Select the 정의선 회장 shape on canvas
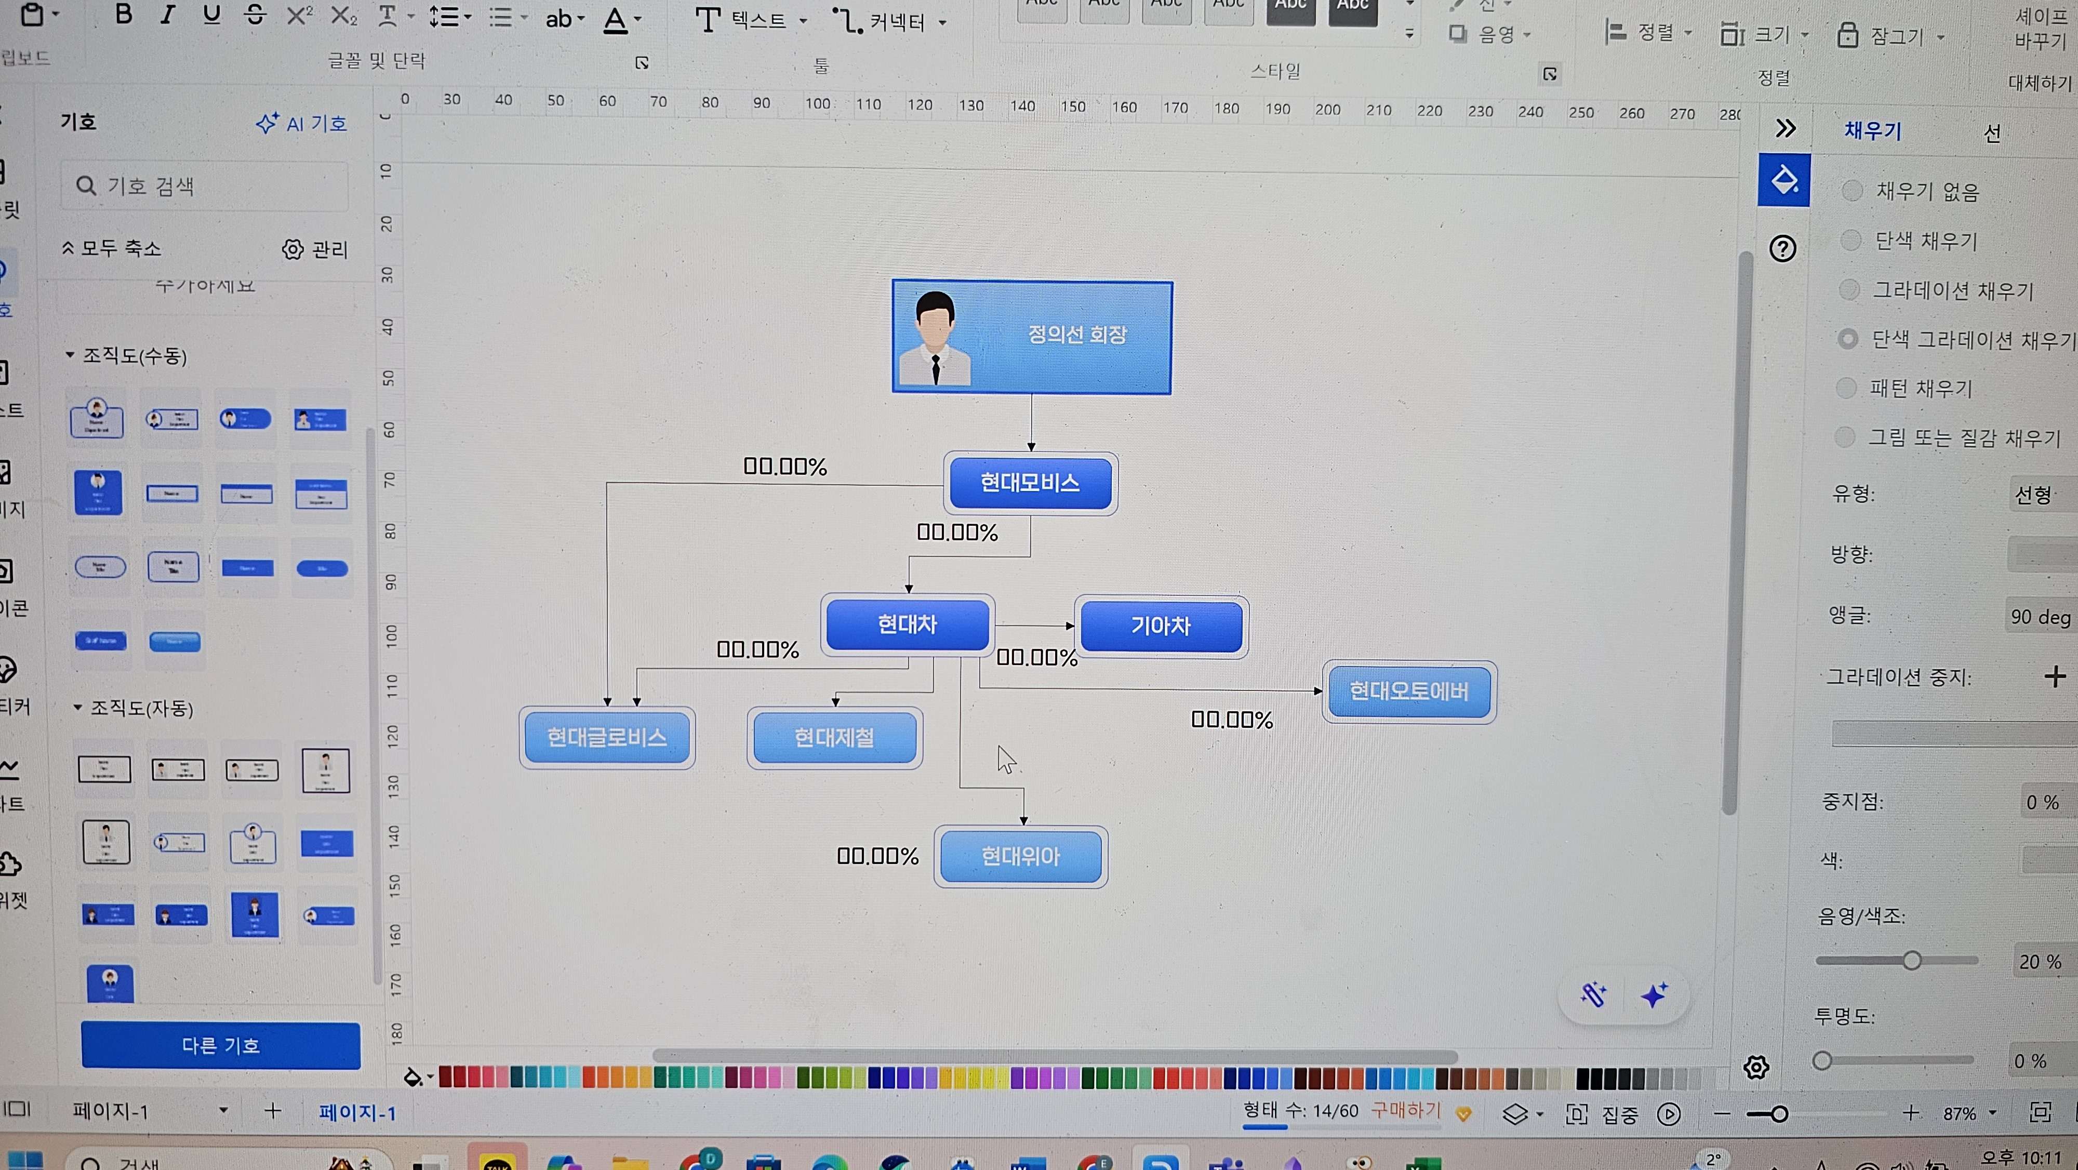 point(1032,337)
